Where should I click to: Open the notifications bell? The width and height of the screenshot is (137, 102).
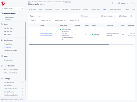tap(112, 3)
